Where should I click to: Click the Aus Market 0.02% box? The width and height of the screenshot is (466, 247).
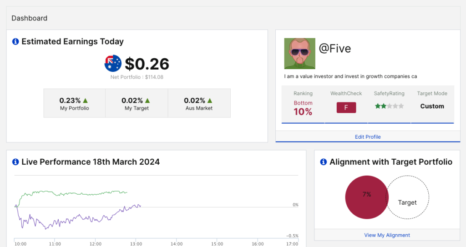(199, 103)
